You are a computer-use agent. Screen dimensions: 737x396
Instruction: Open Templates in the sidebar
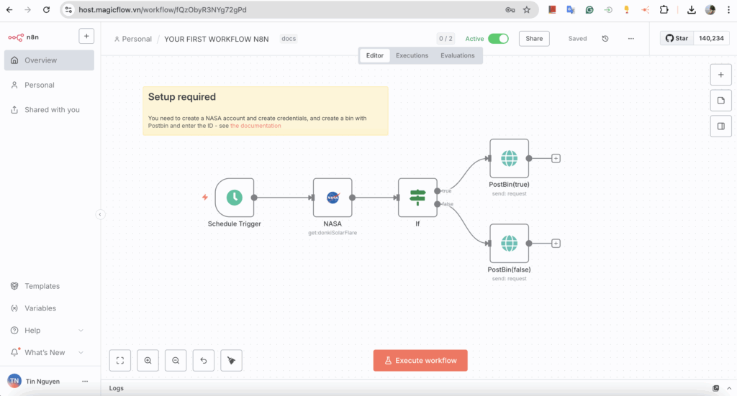pyautogui.click(x=42, y=286)
